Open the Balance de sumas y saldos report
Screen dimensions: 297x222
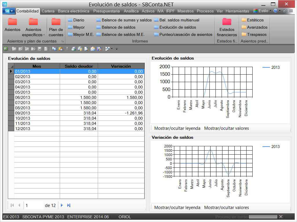(126, 20)
